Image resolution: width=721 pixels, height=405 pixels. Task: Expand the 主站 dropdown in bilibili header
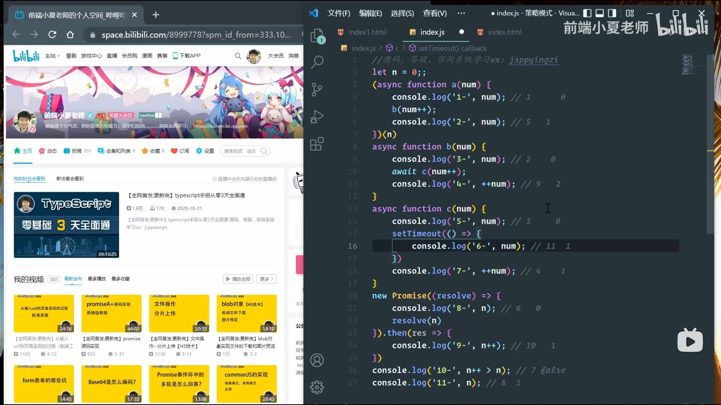click(53, 56)
